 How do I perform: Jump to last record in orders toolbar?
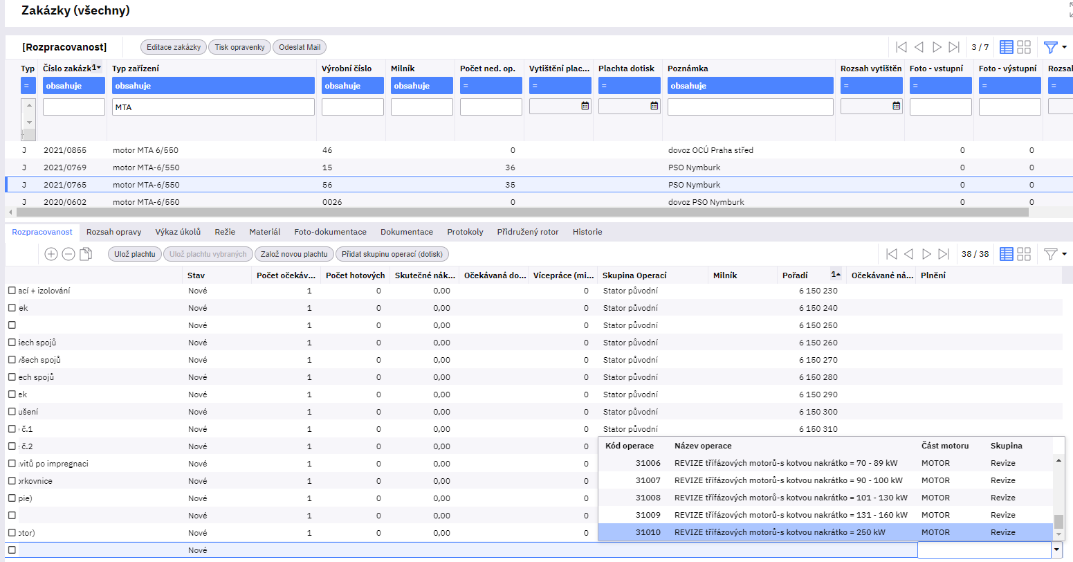coord(954,47)
